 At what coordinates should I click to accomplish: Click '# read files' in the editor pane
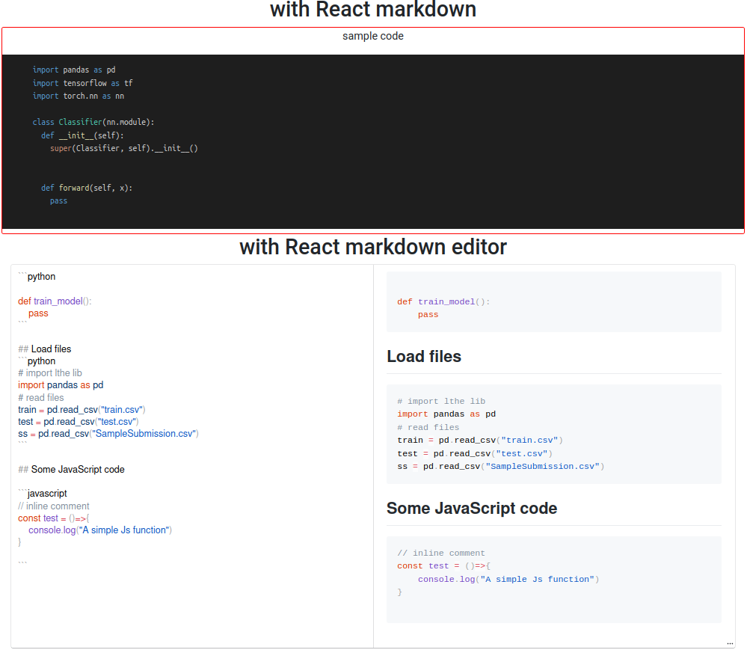click(40, 397)
